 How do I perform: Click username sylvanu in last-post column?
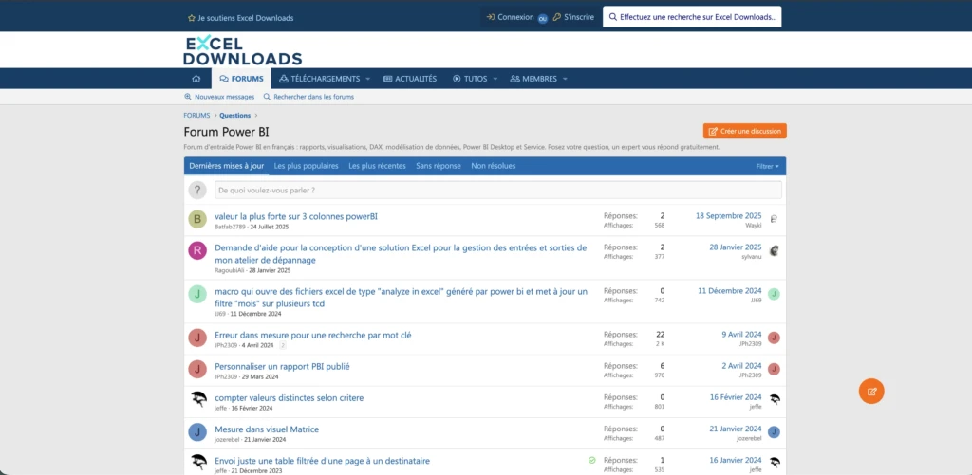(752, 256)
